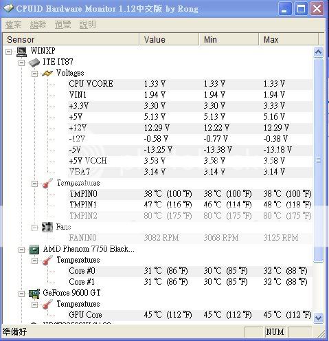
Task: Open the 檔案 menu
Action: (13, 25)
